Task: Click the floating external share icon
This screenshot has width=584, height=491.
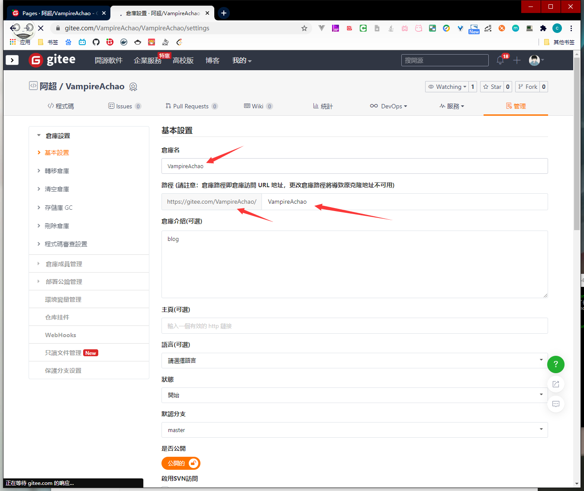Action: point(555,384)
